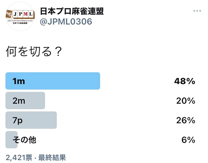Screen dimensions: 208x163
Task: Open 日本プロ麻雀連盟 display name link
Action: tap(72, 11)
